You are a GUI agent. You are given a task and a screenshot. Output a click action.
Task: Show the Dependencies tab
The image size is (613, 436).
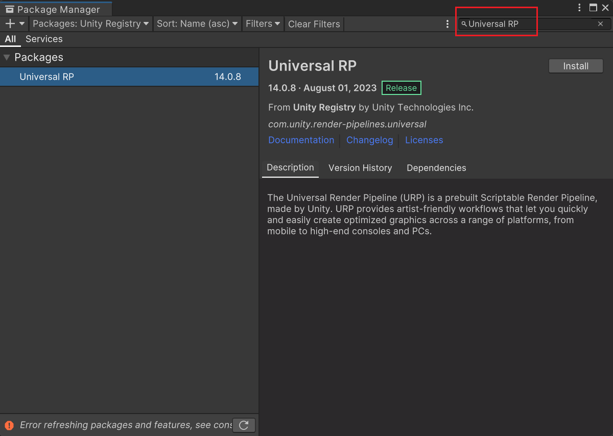(436, 168)
